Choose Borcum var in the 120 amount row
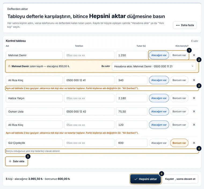 click(179, 125)
